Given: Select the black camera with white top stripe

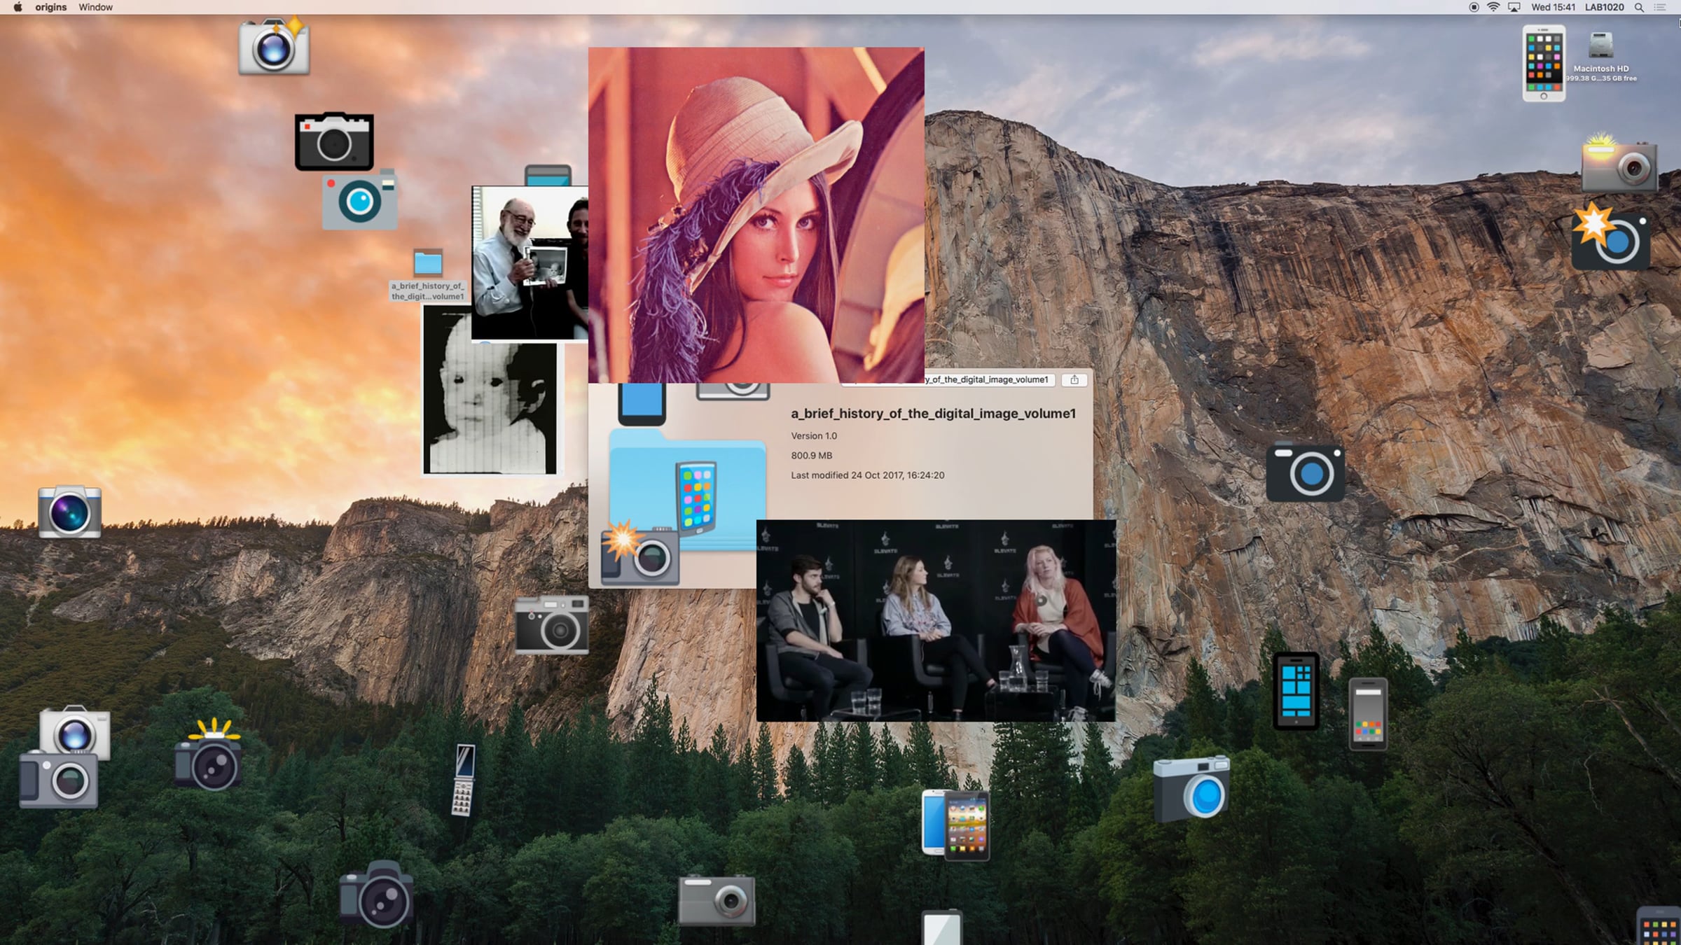Looking at the screenshot, I should point(334,141).
